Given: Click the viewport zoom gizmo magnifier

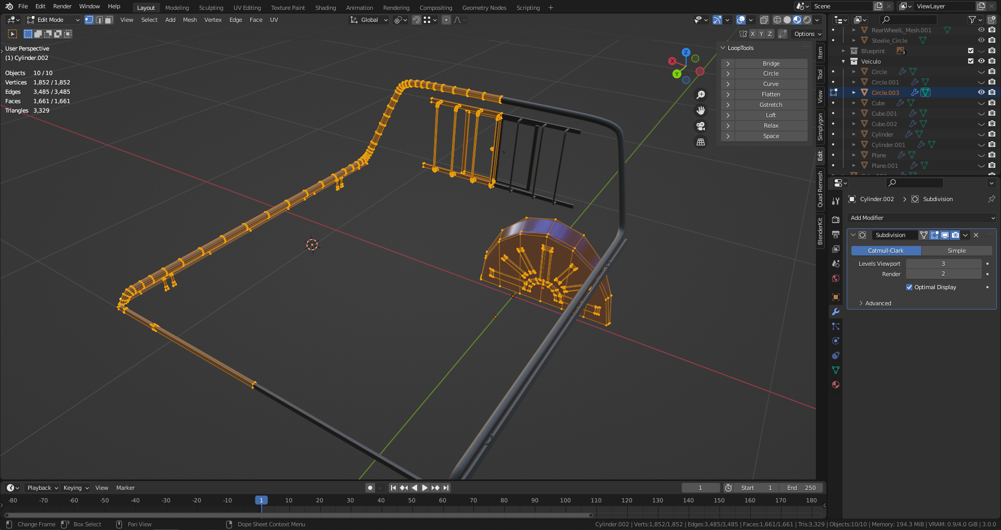Looking at the screenshot, I should click(701, 95).
